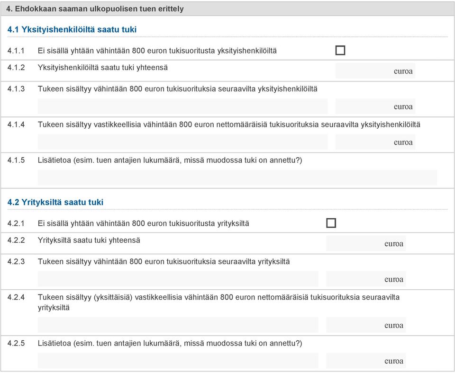Click the 4.1.2 total euro amount field
Viewport: 455px width, 373px height.
click(x=375, y=71)
